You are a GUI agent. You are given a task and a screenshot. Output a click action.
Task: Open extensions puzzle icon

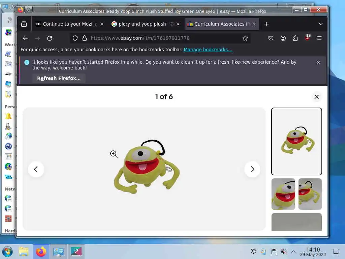click(x=295, y=38)
